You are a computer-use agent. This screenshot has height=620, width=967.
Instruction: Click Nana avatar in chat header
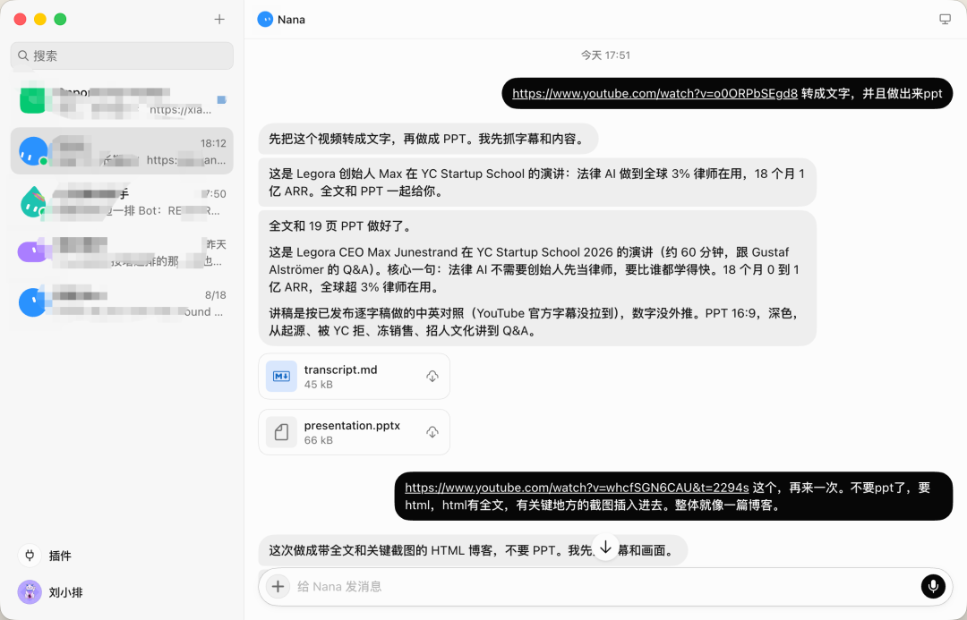pos(265,19)
